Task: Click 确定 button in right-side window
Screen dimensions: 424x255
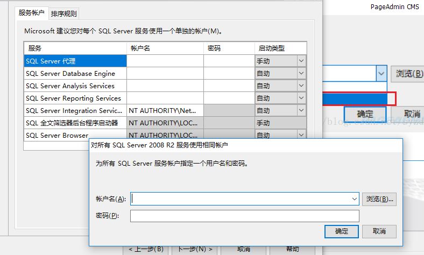Action: 365,114
